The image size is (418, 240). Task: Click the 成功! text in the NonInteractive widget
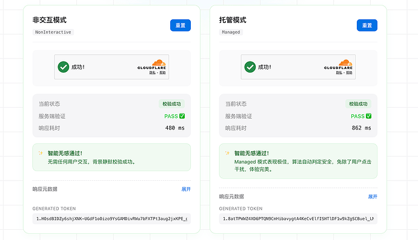[78, 67]
